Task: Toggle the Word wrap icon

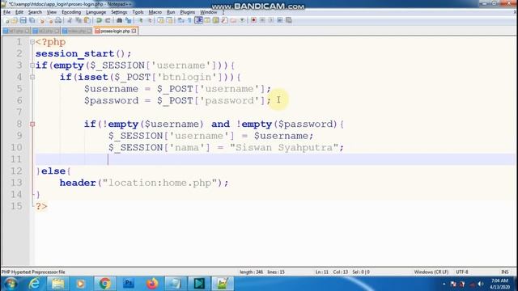Action: pyautogui.click(x=181, y=20)
